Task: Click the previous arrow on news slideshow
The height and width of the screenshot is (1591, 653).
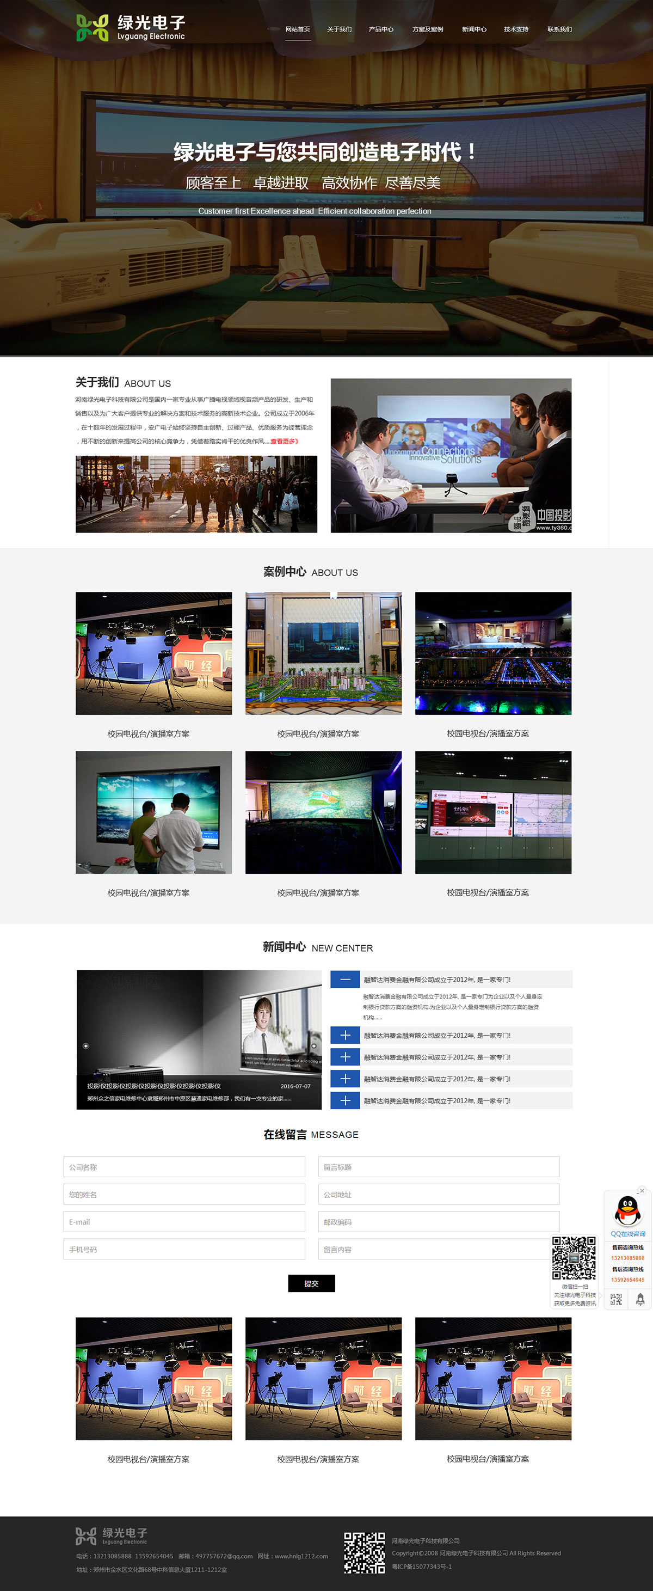Action: click(86, 1045)
